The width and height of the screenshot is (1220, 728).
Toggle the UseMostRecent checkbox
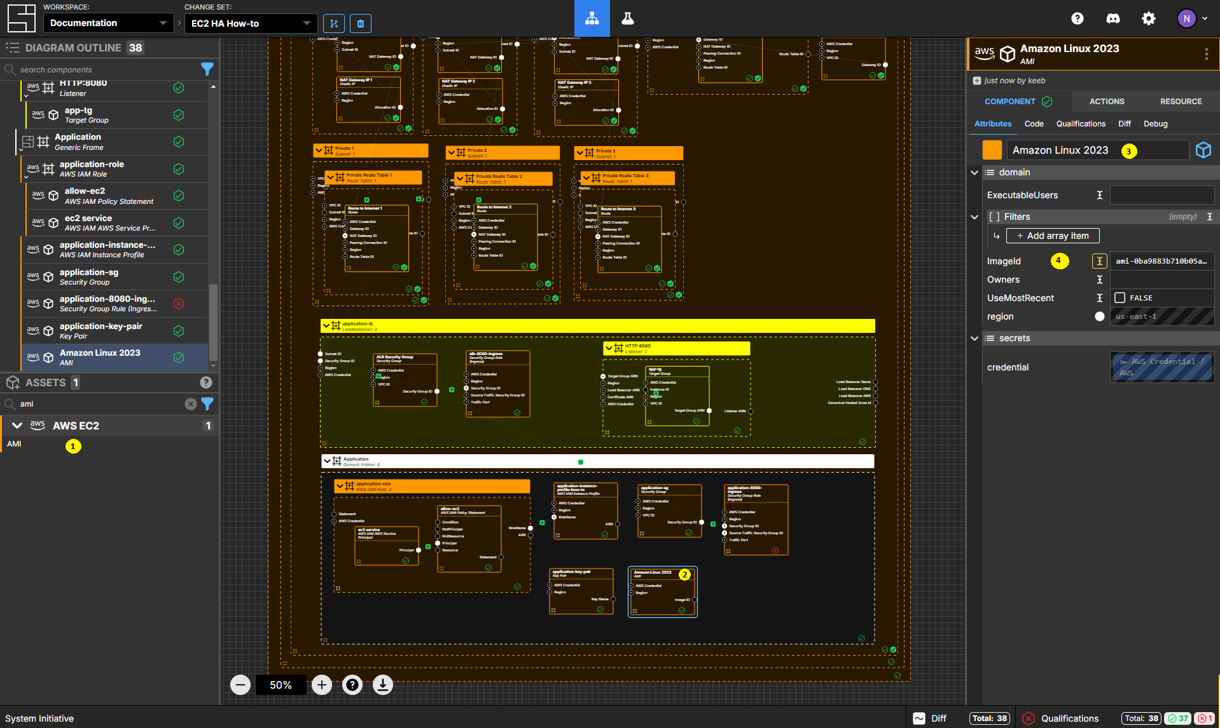click(1120, 298)
